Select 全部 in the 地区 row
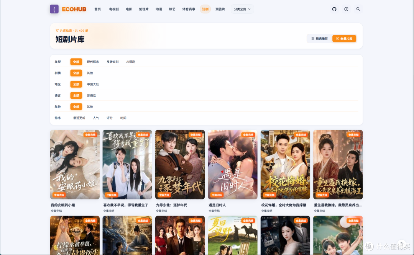Screen dimensions: 414x255 pyautogui.click(x=76, y=84)
